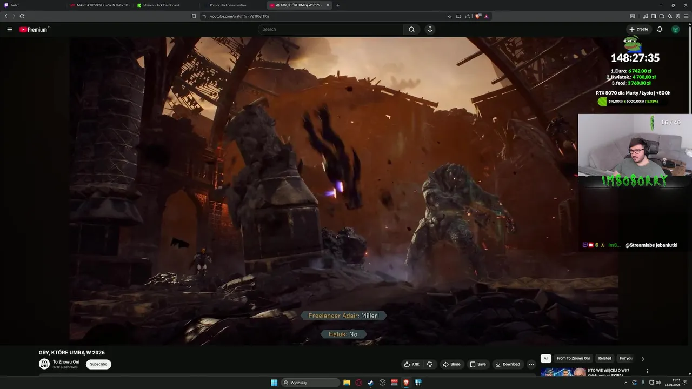Reload the page with the refresh icon
692x389 pixels.
pyautogui.click(x=22, y=16)
